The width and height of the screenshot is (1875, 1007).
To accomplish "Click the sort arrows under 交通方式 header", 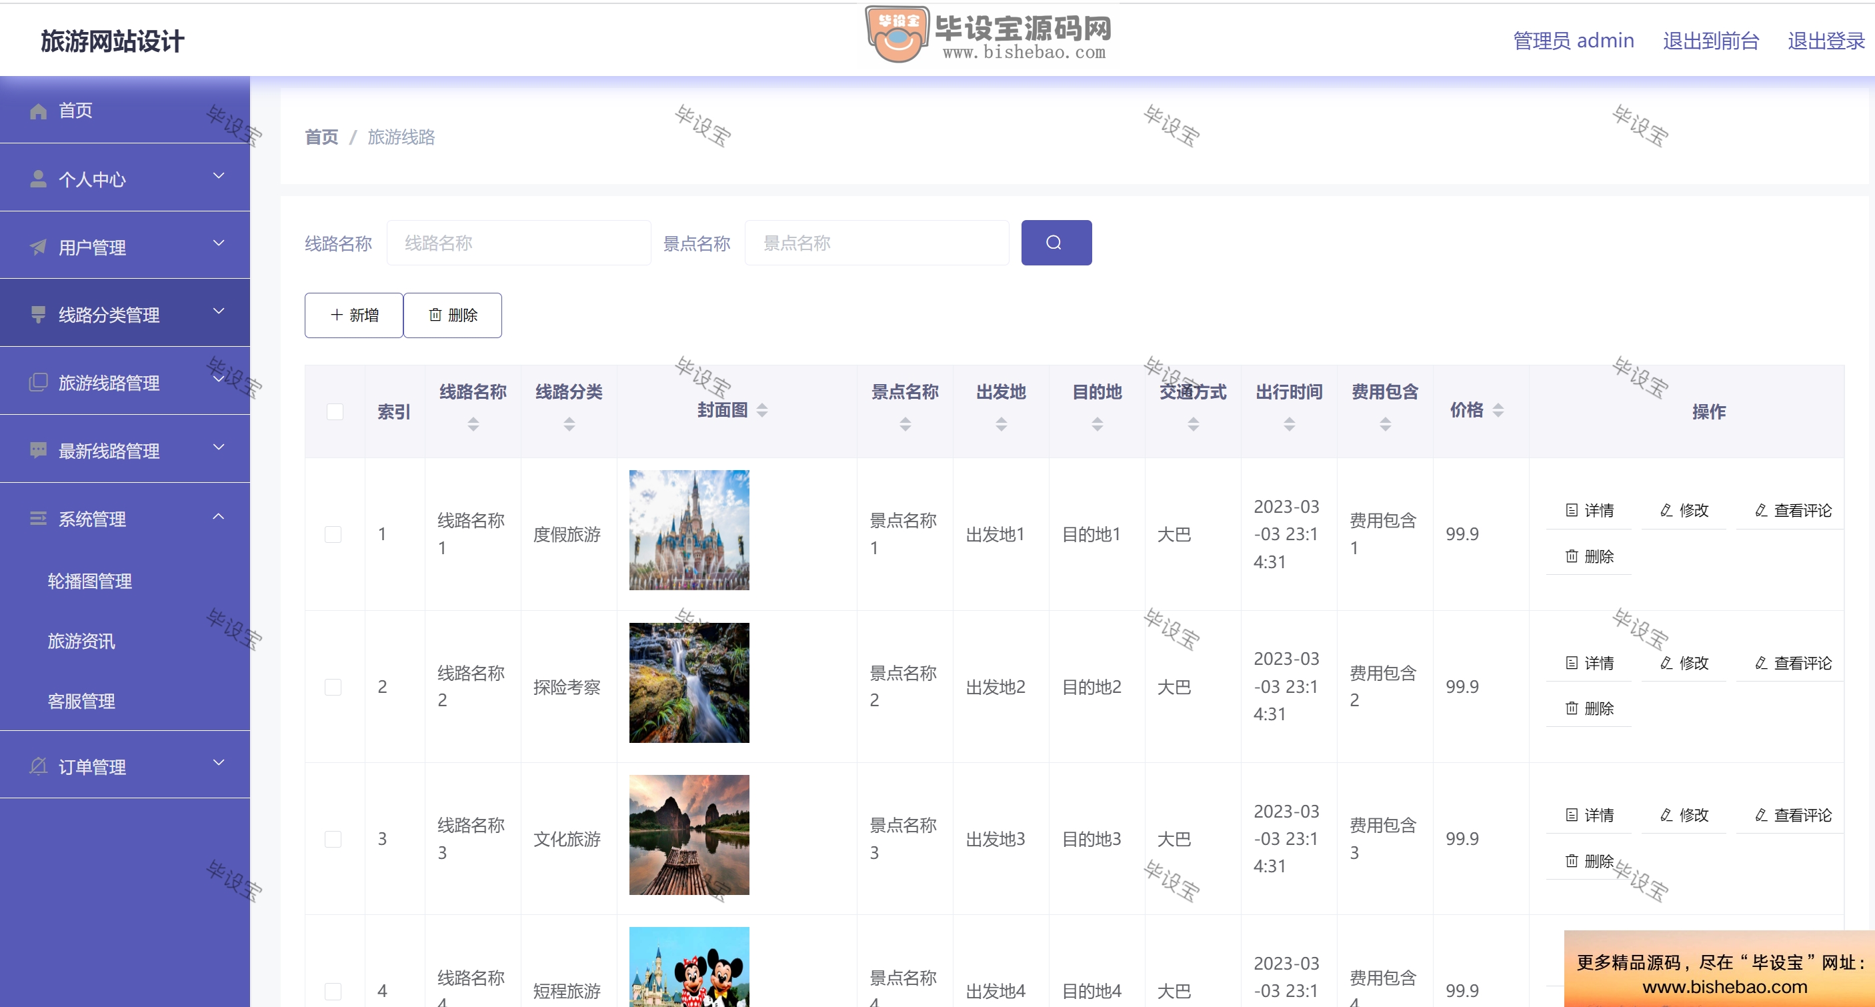I will pyautogui.click(x=1194, y=423).
